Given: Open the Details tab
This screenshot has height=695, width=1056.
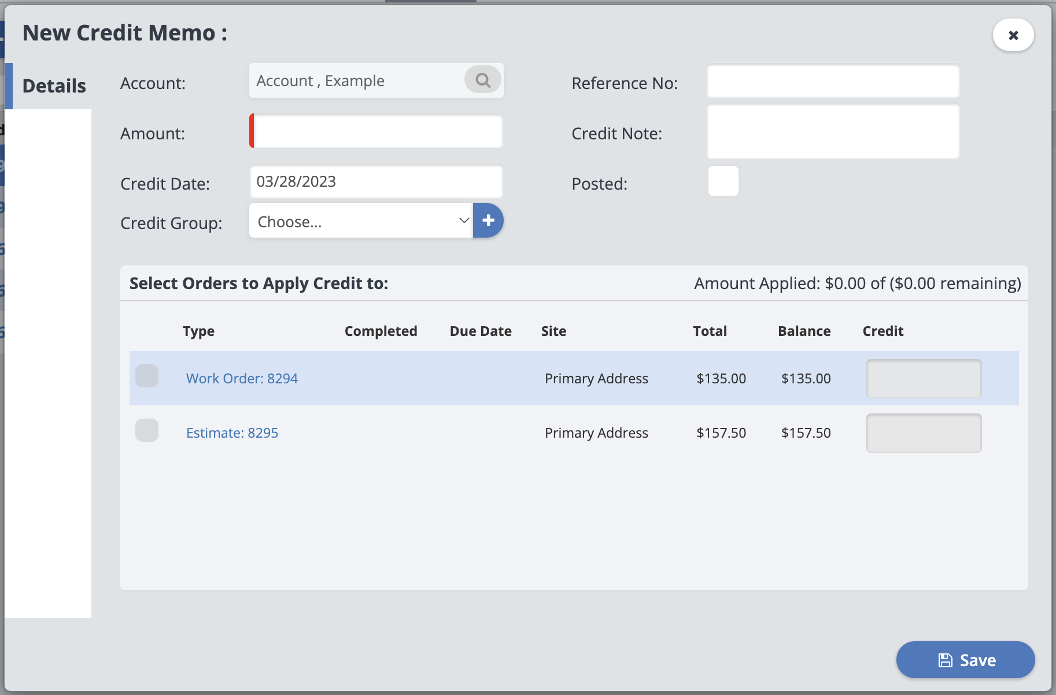Looking at the screenshot, I should (54, 86).
